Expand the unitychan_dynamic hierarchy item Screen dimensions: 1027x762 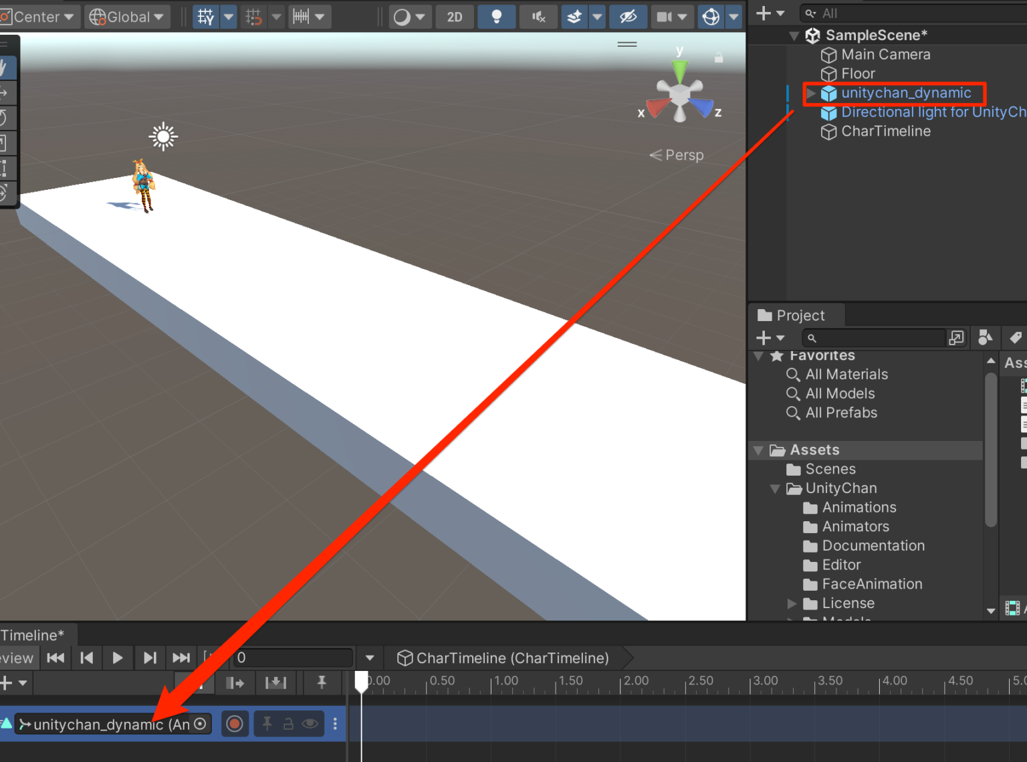(810, 94)
